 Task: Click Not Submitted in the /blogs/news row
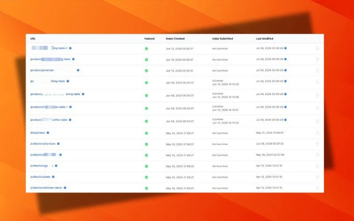pos(220,133)
